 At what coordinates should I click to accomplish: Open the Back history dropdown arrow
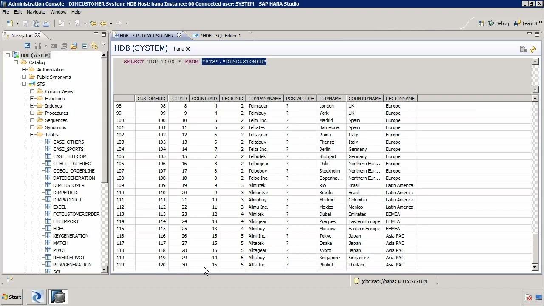coord(111,23)
